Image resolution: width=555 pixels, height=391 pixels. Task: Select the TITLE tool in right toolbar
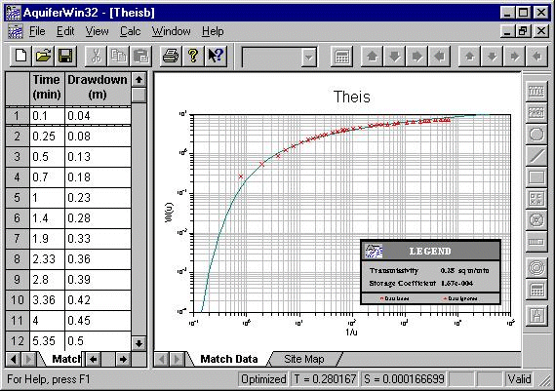[x=536, y=92]
